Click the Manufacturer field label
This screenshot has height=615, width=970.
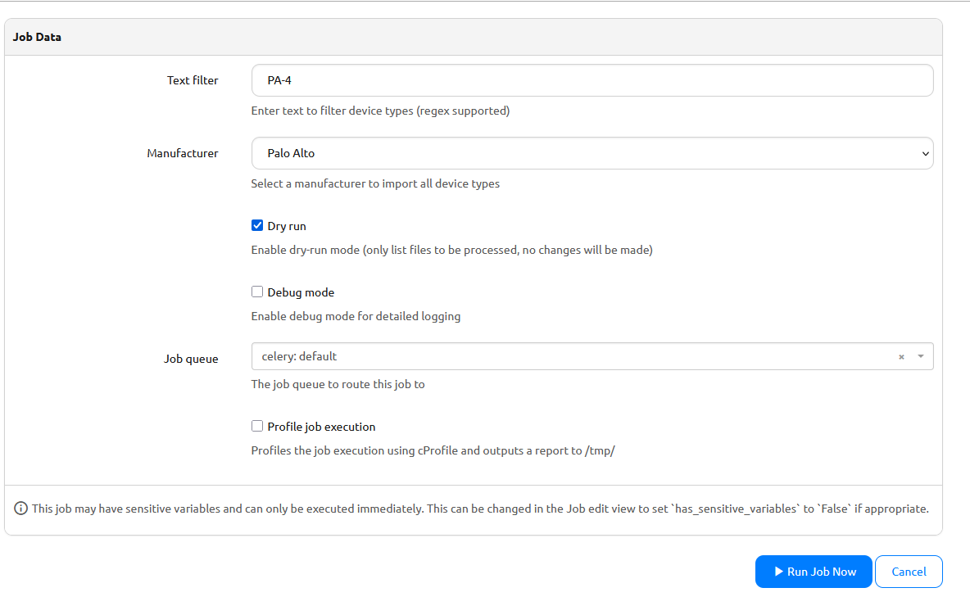(182, 153)
